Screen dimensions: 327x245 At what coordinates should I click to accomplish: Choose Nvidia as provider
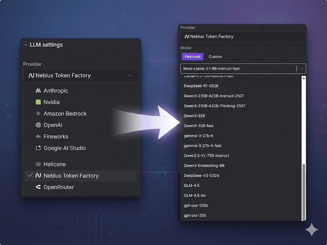pos(80,102)
